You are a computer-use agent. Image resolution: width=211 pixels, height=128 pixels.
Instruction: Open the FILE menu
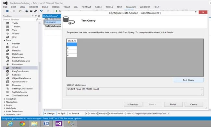[5, 7]
